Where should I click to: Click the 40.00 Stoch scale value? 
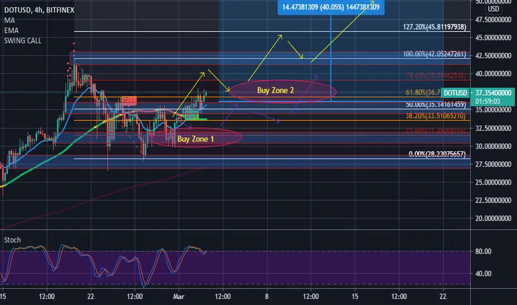(x=483, y=274)
